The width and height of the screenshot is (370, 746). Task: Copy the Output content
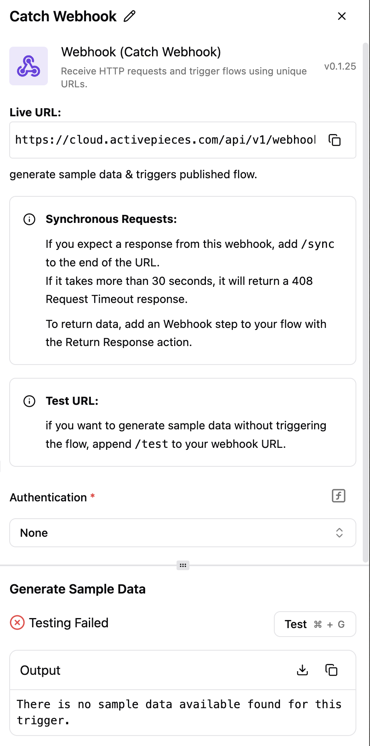click(x=331, y=670)
